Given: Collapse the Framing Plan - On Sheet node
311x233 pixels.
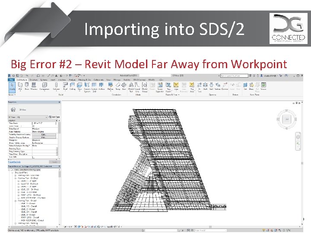Looking at the screenshot, I should [x=16, y=178].
